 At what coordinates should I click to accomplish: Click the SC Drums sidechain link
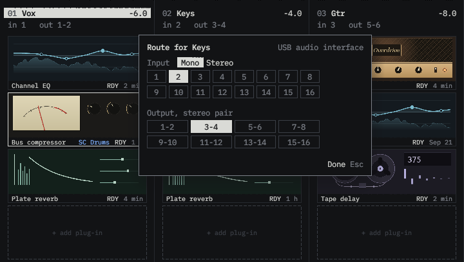(94, 143)
